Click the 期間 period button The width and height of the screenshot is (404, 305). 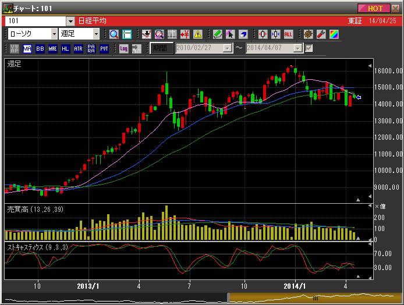[161, 48]
